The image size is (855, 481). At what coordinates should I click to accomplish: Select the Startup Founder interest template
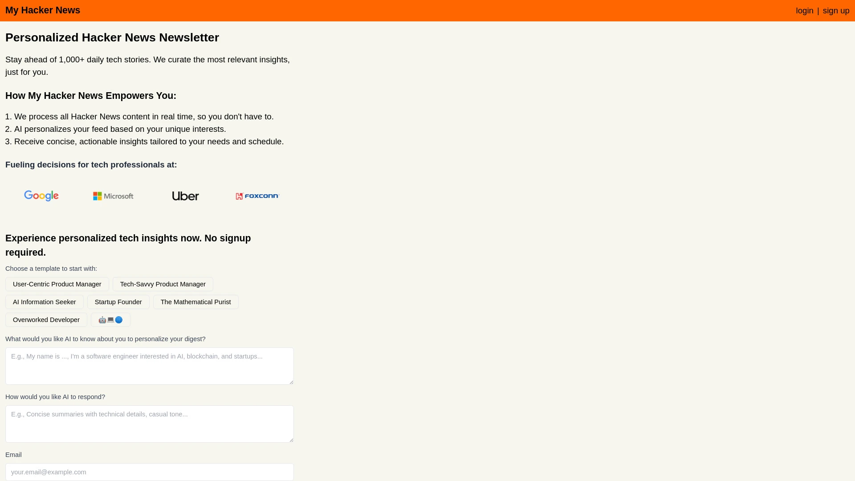pos(118,301)
